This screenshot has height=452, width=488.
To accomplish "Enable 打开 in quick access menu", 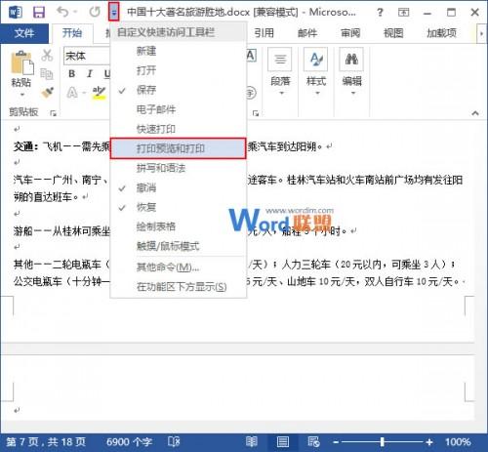I will [x=178, y=70].
